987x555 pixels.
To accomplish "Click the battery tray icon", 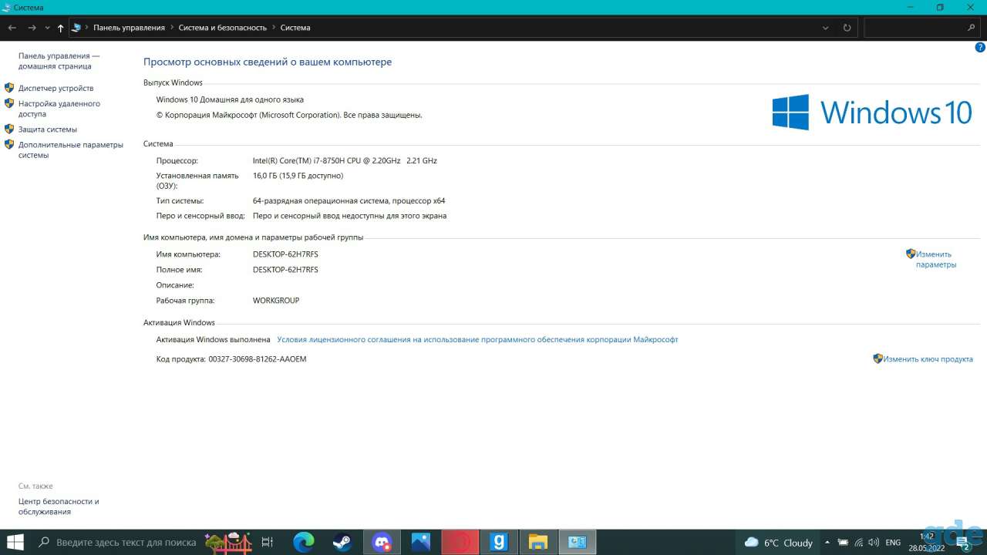I will [843, 543].
